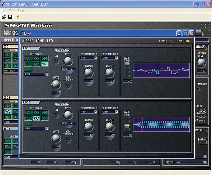Select sample-and-hold shape in LFO 2
This screenshot has width=212, height=175.
(x=44, y=118)
